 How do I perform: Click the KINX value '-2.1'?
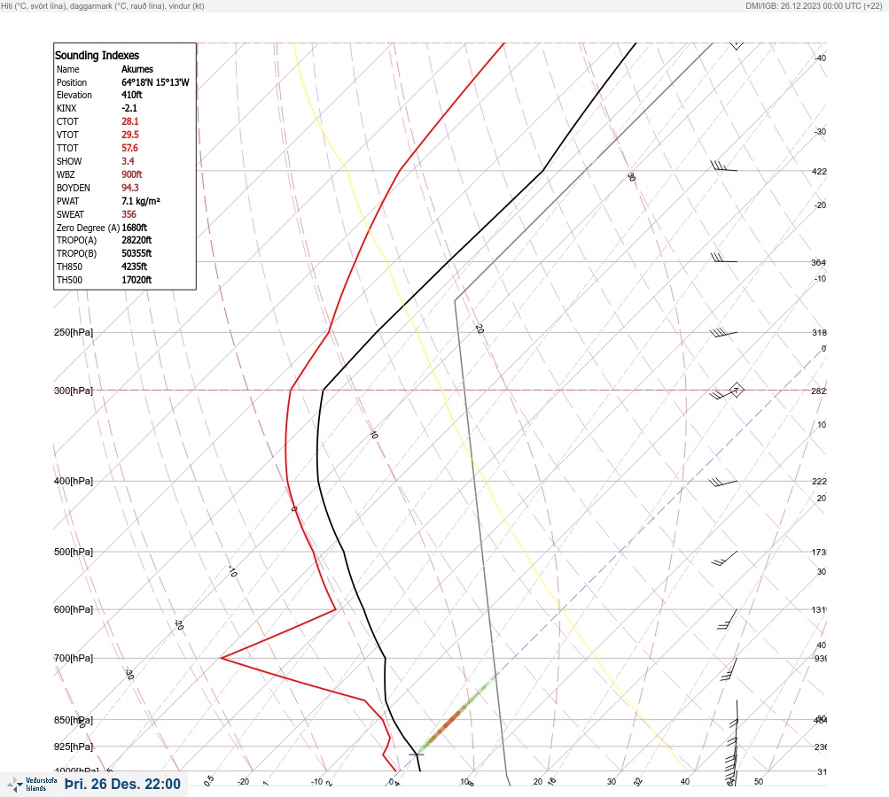coord(129,108)
